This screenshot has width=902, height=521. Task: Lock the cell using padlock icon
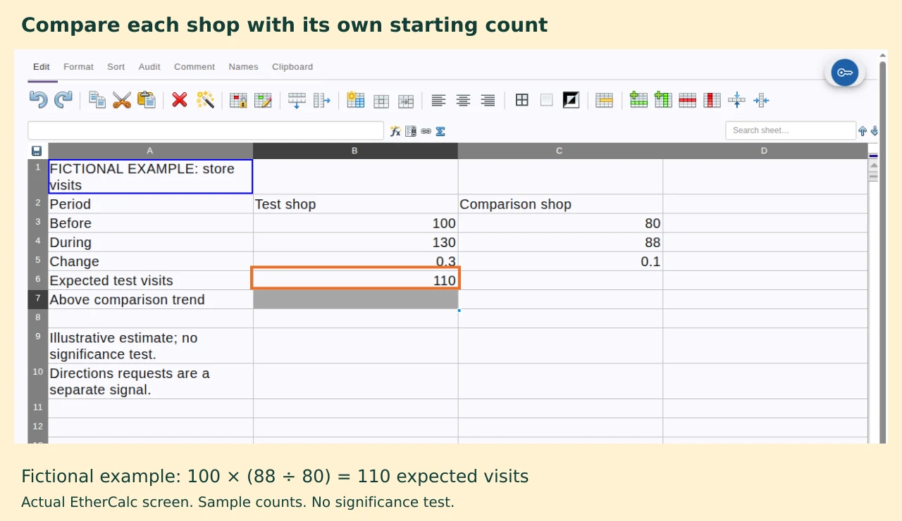click(238, 101)
